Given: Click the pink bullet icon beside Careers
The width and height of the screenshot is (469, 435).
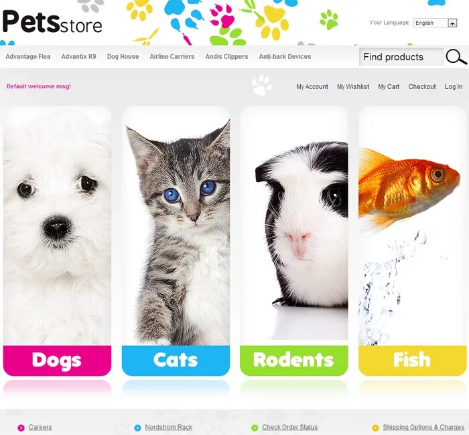Looking at the screenshot, I should point(21,428).
